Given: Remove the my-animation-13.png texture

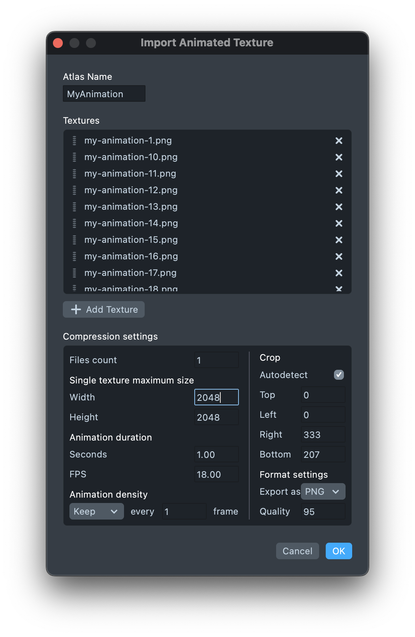Looking at the screenshot, I should tap(339, 207).
